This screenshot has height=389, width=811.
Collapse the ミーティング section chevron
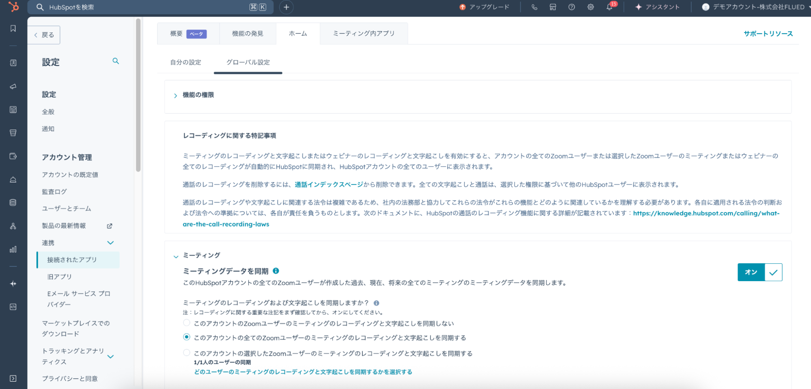point(176,256)
